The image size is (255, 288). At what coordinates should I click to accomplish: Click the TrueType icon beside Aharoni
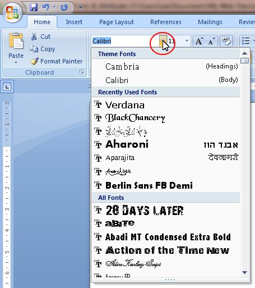pos(98,144)
